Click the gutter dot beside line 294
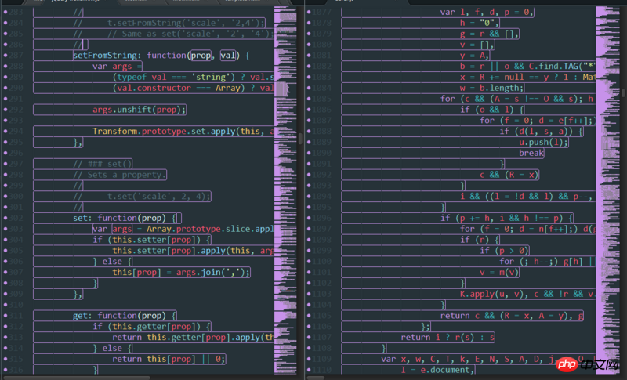The image size is (627, 380). pos(5,132)
